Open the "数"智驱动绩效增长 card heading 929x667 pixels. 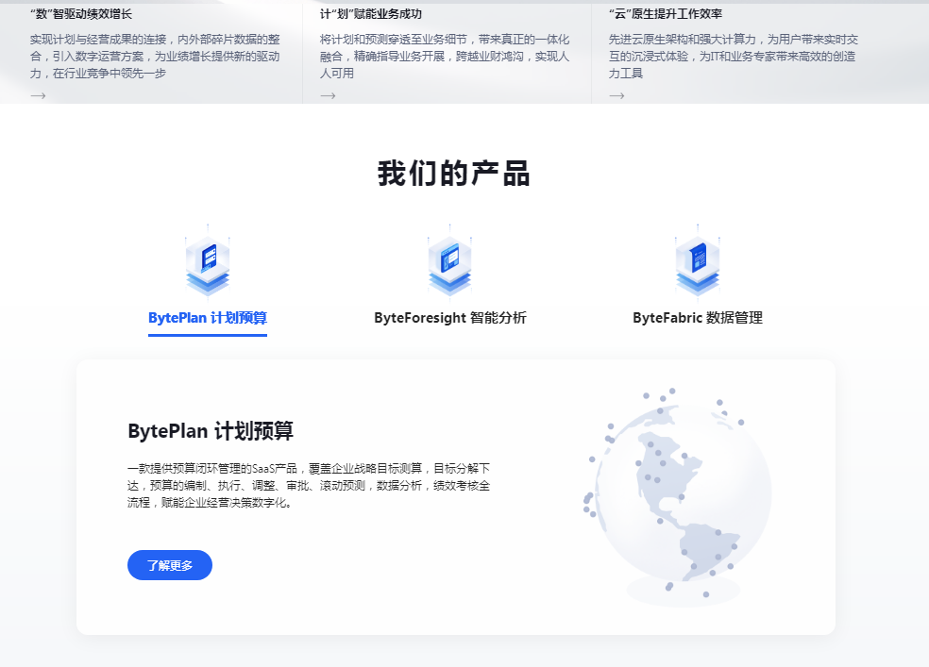click(80, 14)
